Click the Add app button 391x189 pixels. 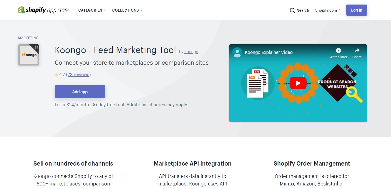(80, 91)
